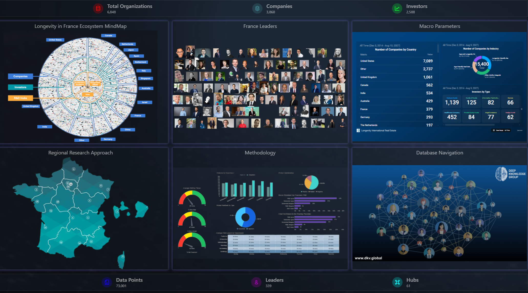Viewport: 528px width, 293px height.
Task: Click the Venture Funds 1,139 tile
Action: point(452,101)
